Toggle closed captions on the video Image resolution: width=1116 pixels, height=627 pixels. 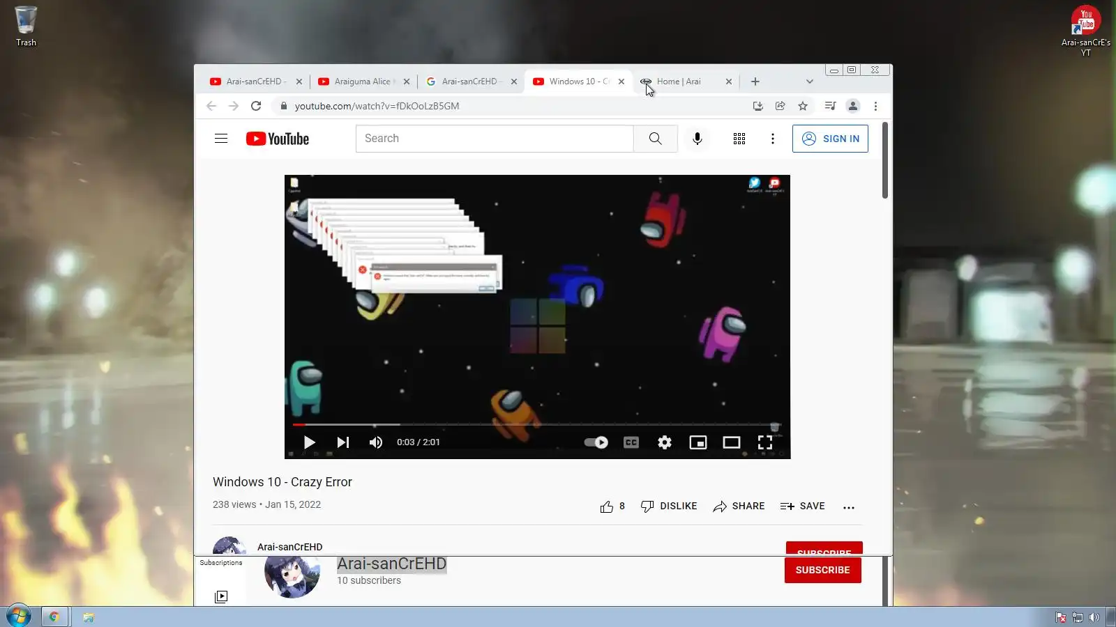(x=631, y=442)
